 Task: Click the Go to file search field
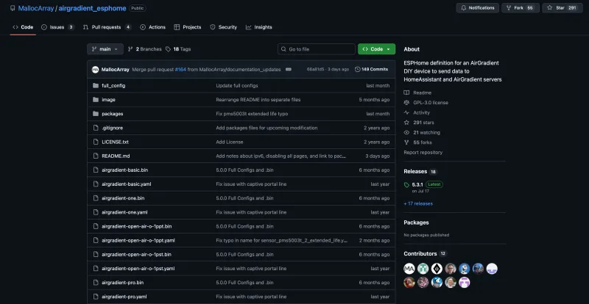(x=317, y=49)
